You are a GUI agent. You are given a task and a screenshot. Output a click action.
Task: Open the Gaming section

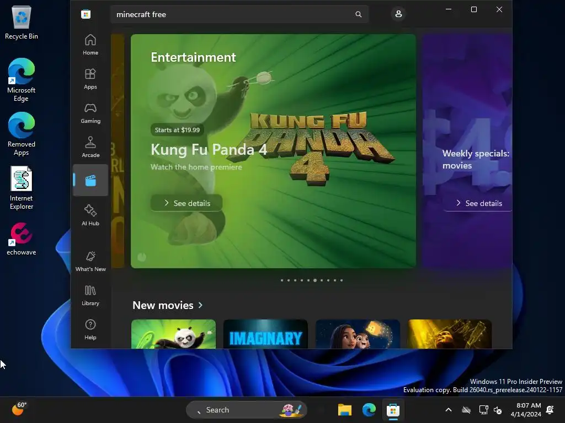point(90,113)
